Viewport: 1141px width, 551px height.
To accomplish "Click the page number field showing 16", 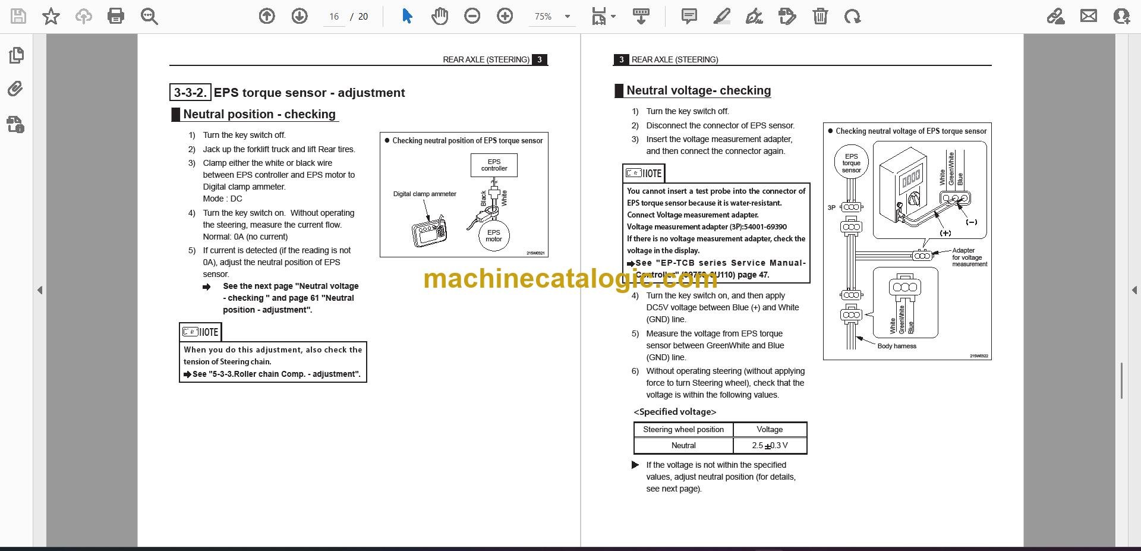I will (334, 17).
